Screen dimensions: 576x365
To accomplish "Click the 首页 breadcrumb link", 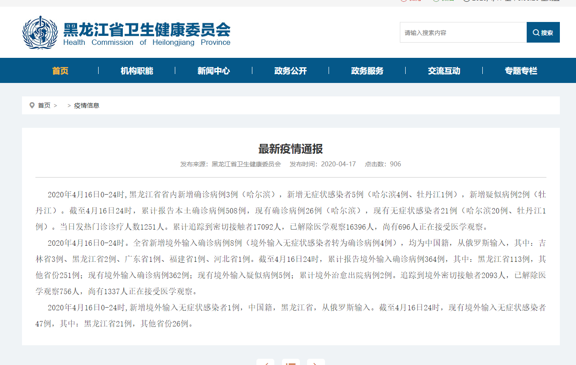I will pos(44,105).
